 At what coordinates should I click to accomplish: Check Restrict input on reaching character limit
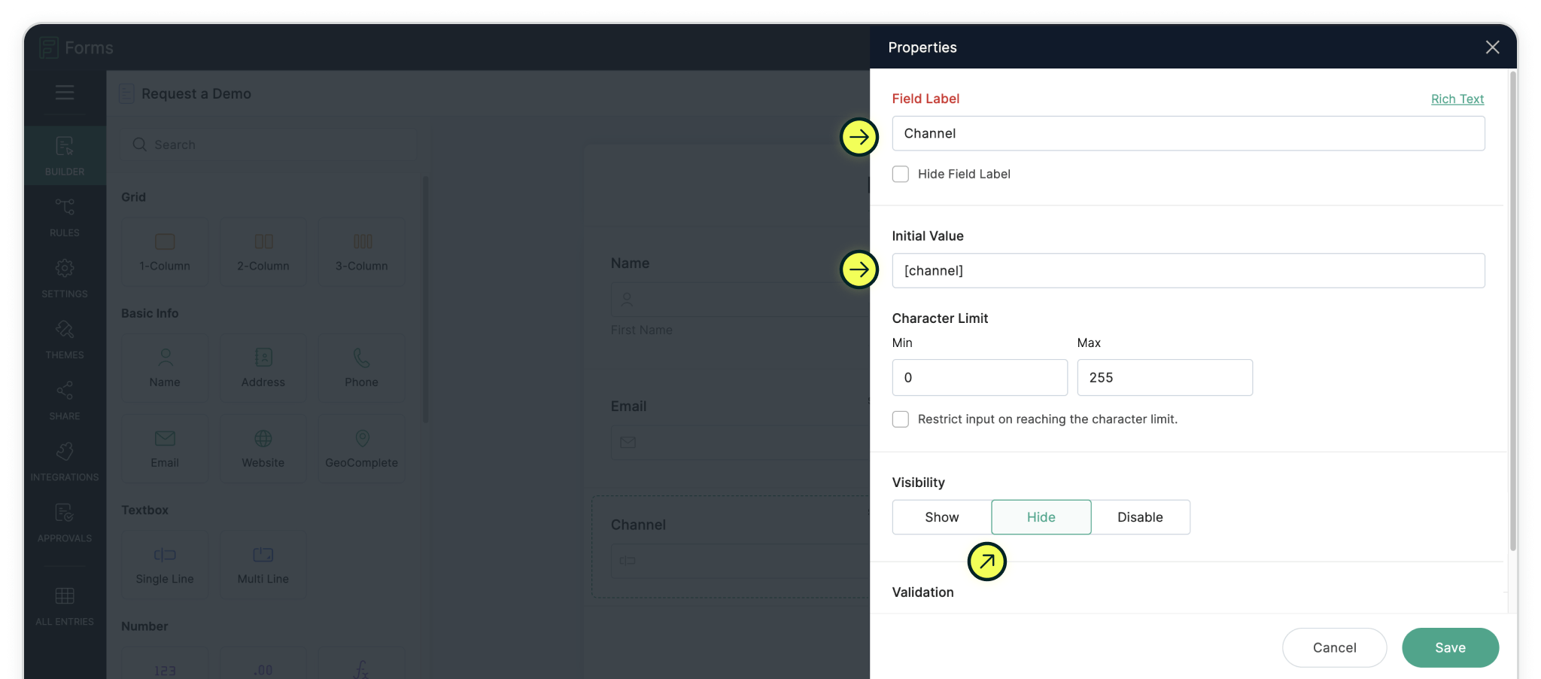(901, 419)
